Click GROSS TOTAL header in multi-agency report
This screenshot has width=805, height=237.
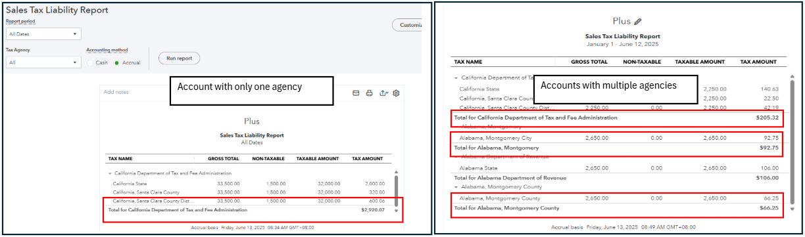(589, 62)
